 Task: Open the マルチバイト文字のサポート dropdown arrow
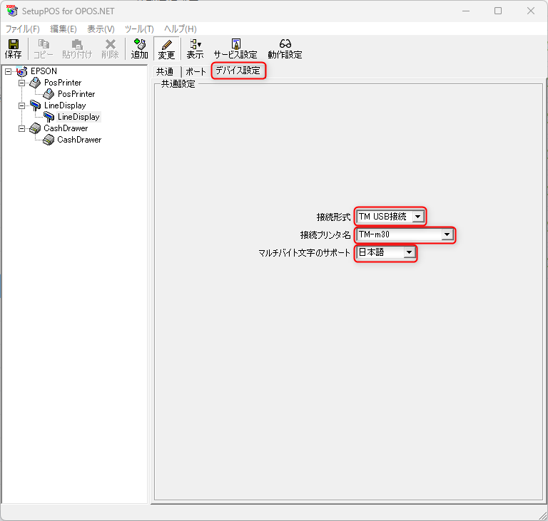pyautogui.click(x=410, y=252)
